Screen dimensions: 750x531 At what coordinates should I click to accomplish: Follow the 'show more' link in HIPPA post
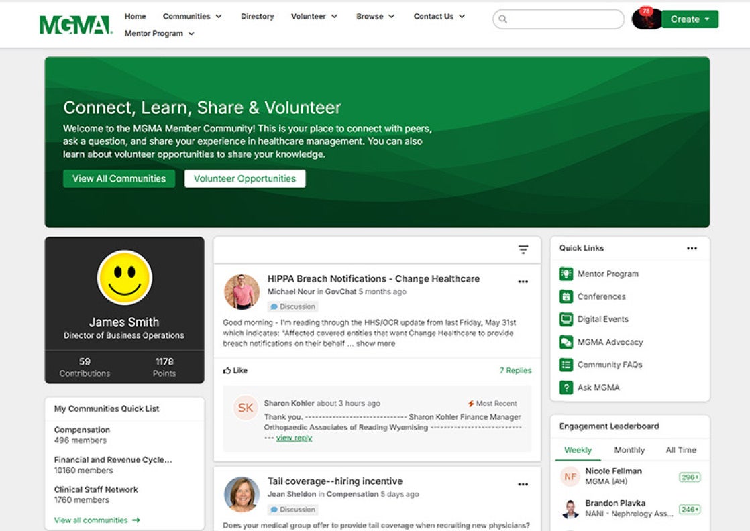tap(376, 343)
